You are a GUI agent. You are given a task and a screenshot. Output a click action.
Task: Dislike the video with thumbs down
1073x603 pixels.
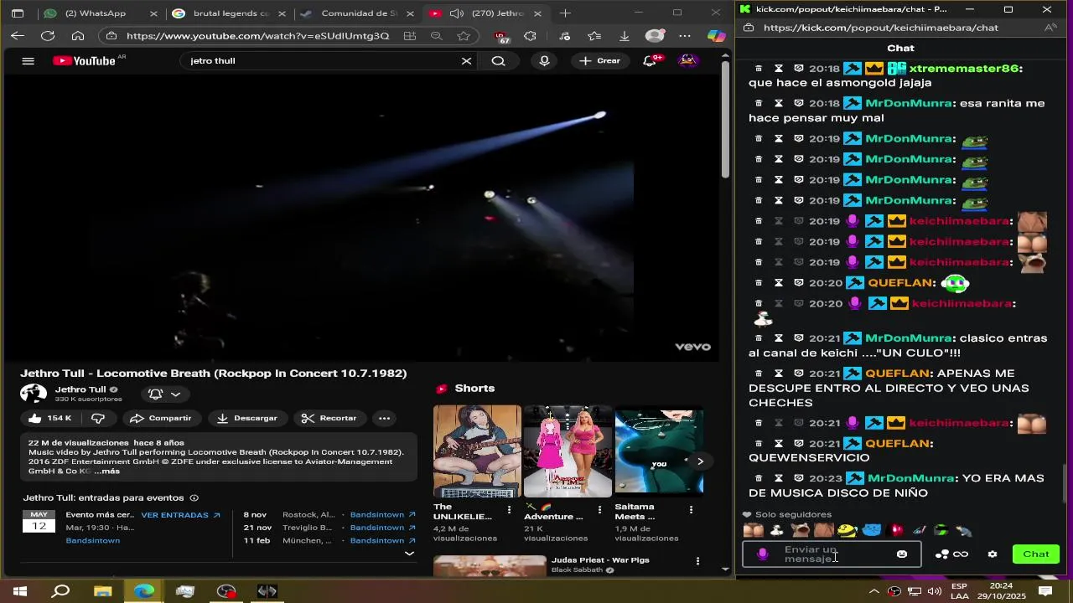98,418
